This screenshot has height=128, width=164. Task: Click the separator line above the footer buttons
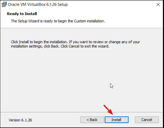click(x=81, y=112)
